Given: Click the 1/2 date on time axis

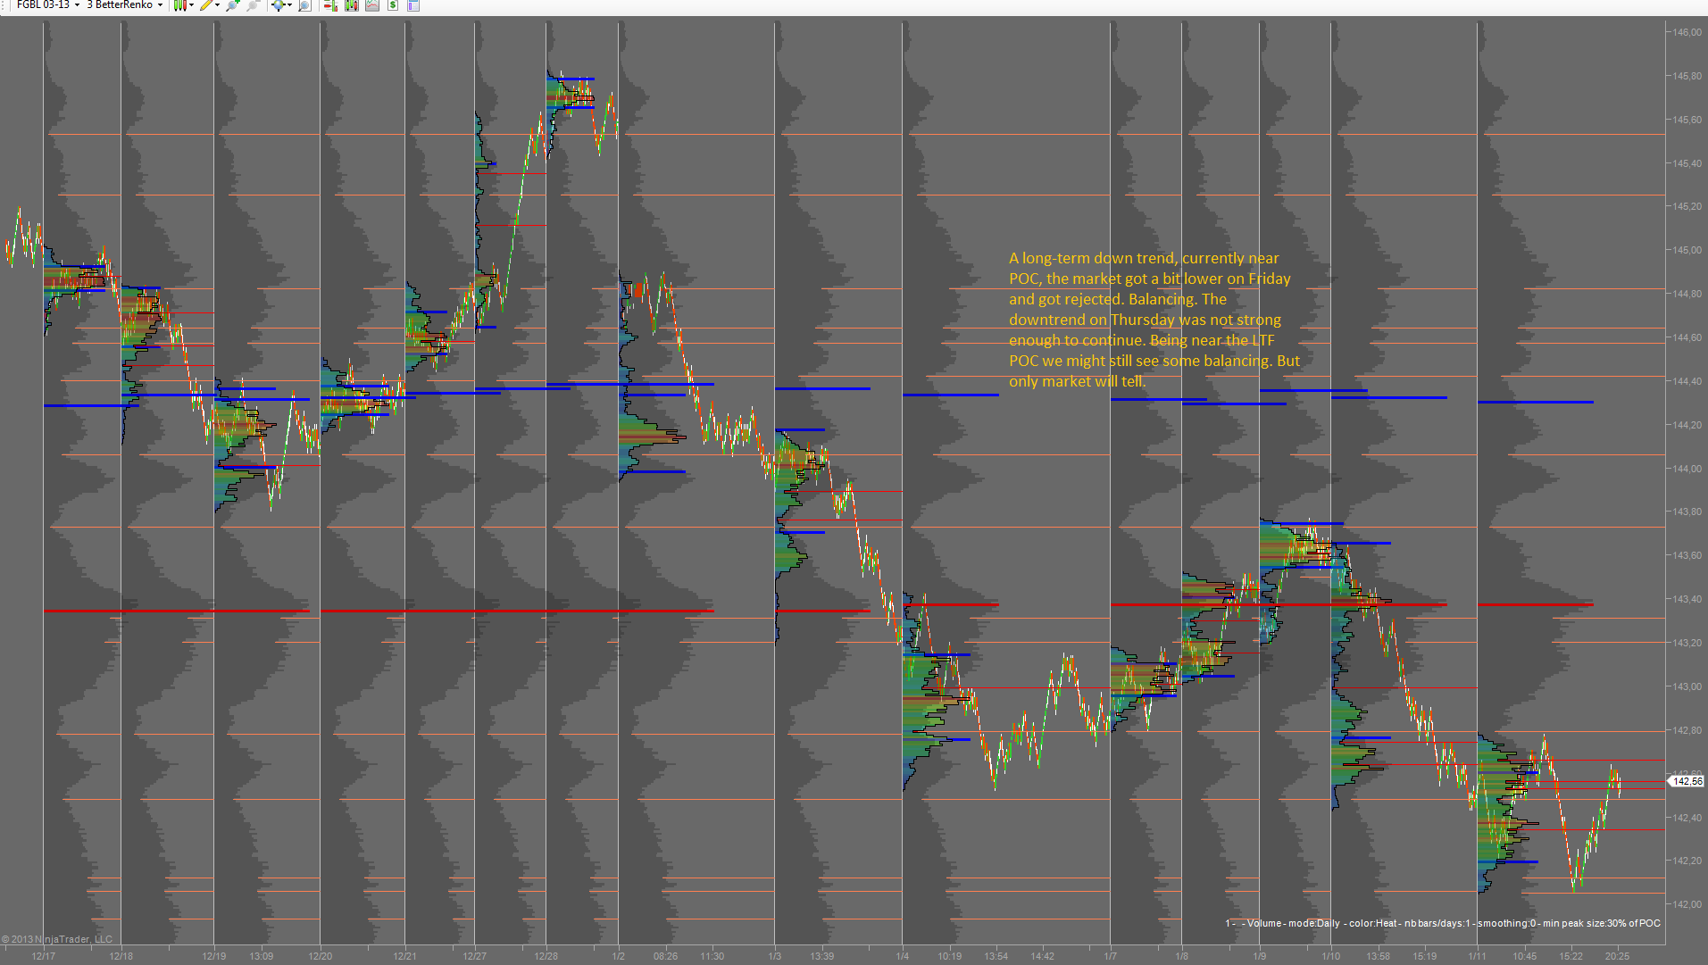Looking at the screenshot, I should point(619,956).
